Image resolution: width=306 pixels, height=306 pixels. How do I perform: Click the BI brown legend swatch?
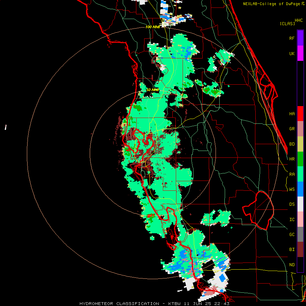(x=300, y=250)
